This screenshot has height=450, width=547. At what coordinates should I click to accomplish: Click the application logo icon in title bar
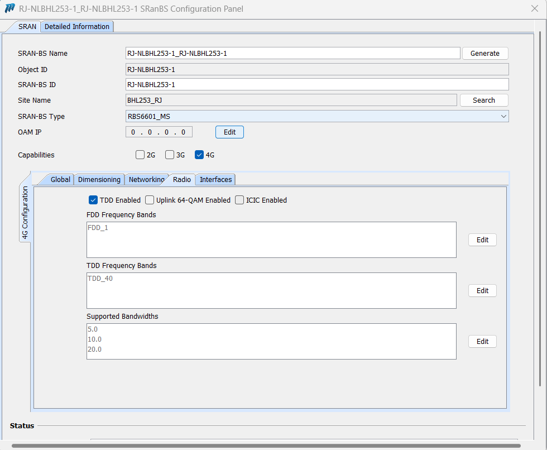tap(10, 9)
